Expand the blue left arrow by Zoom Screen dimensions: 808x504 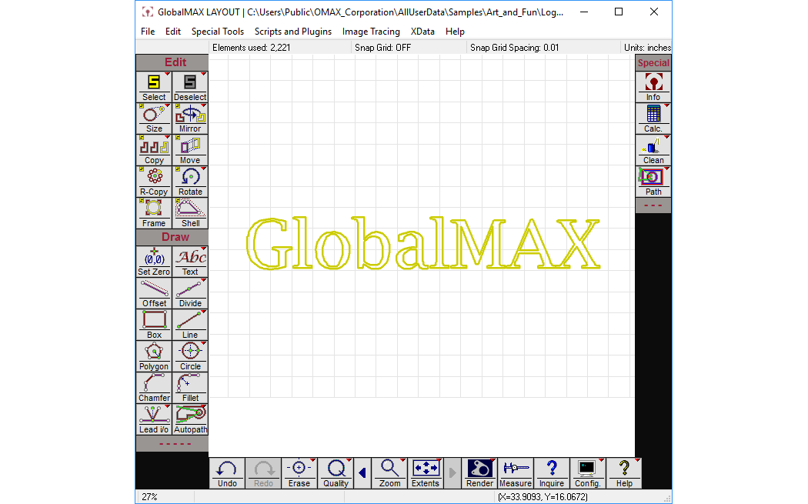pos(362,472)
